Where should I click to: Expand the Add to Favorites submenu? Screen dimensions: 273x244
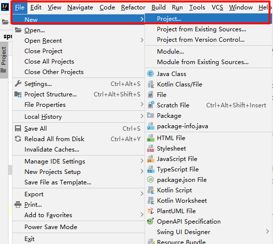pos(142,215)
